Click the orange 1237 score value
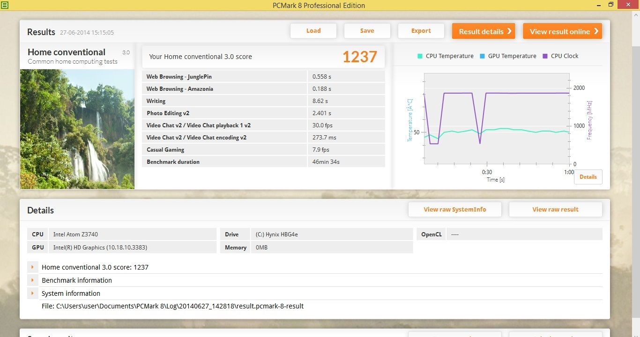The height and width of the screenshot is (337, 640). pyautogui.click(x=359, y=57)
